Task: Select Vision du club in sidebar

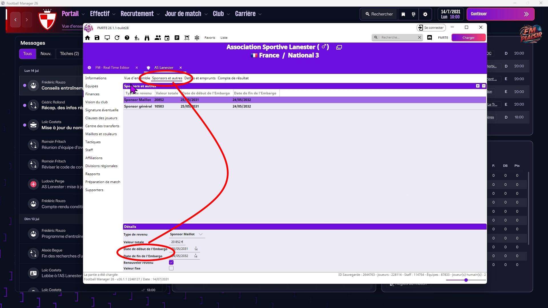Action: (96, 102)
